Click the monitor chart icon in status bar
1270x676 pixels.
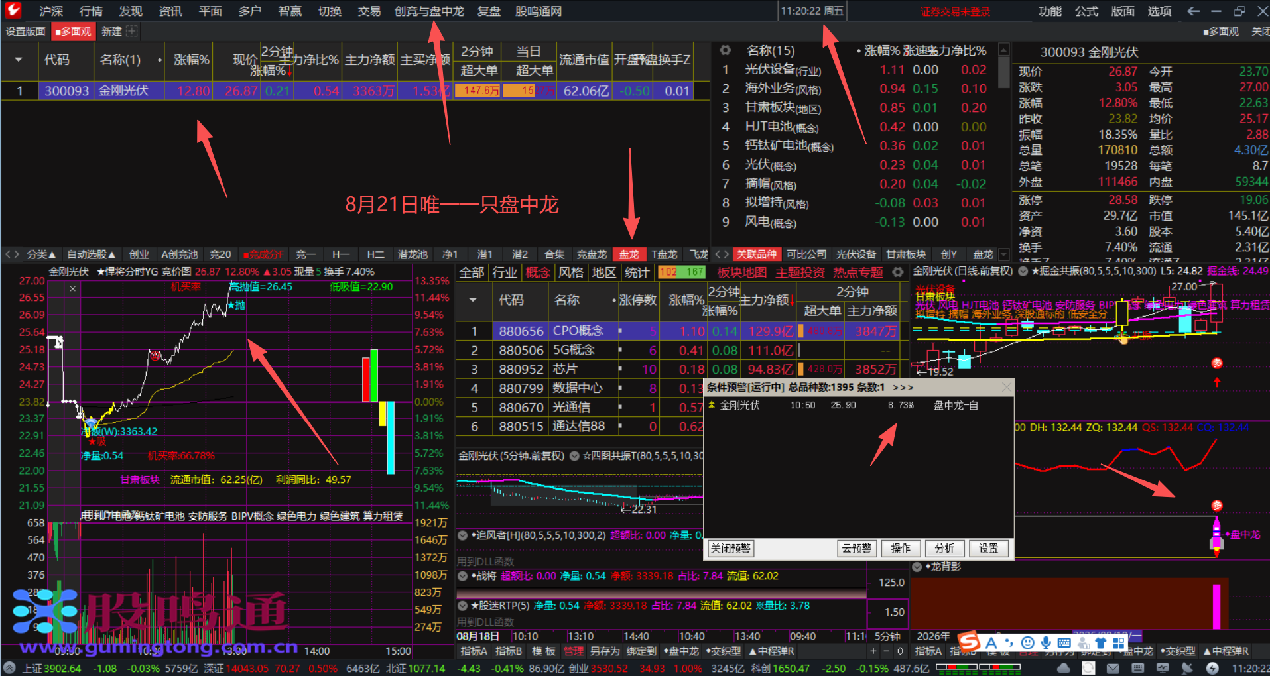(x=1163, y=668)
